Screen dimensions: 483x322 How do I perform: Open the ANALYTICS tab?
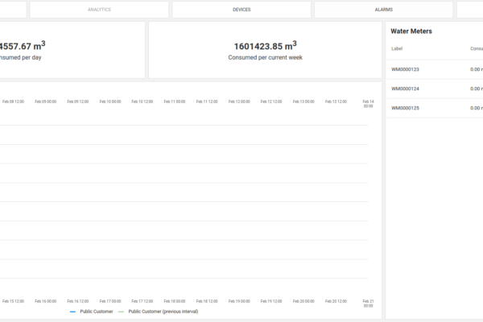[99, 10]
